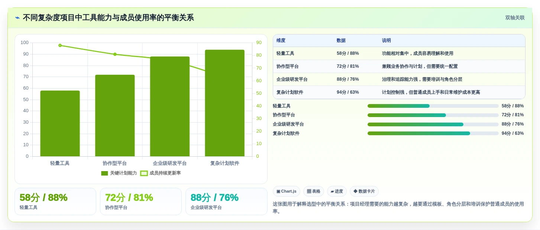Screen dimensions: 540x230
Task: Toggle the 成员持续更新率 legend entry
Action: pyautogui.click(x=160, y=173)
